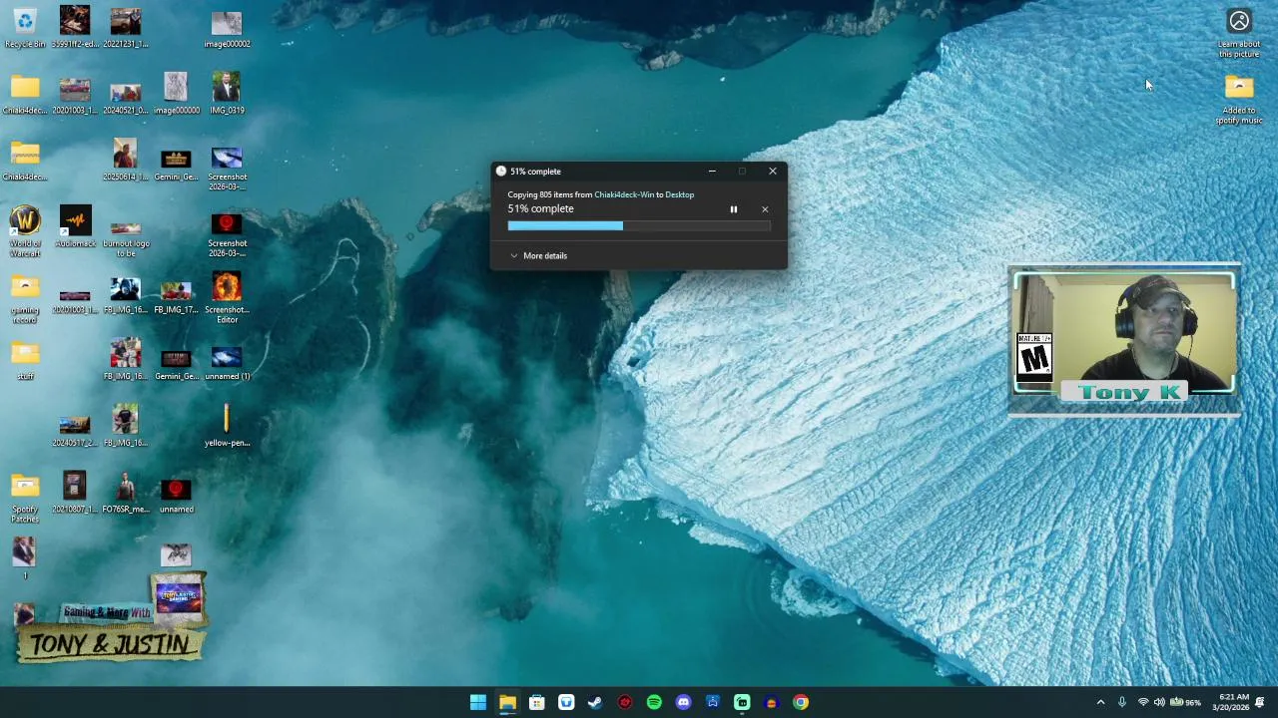Open Discord from the taskbar
This screenshot has width=1278, height=718.
pos(683,702)
